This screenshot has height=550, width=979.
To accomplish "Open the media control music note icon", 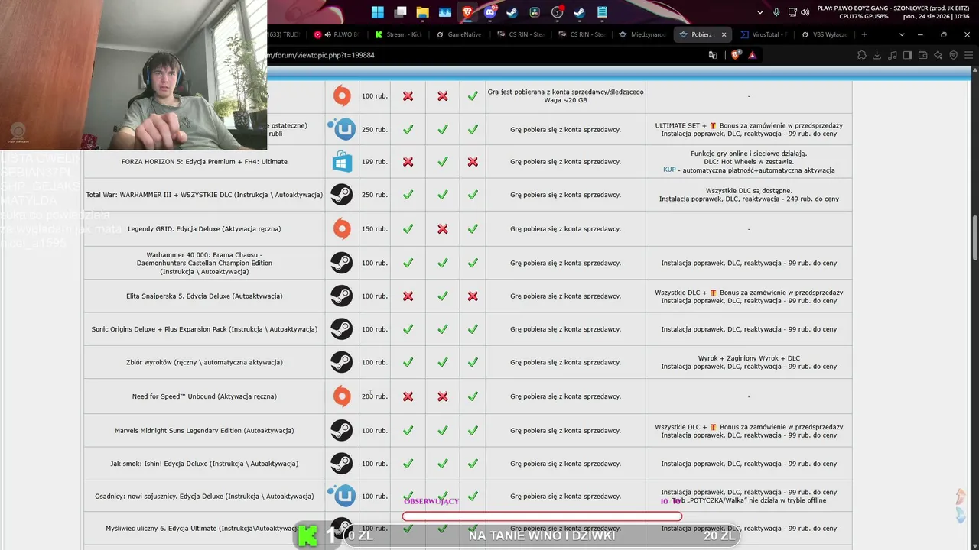I will 893,55.
